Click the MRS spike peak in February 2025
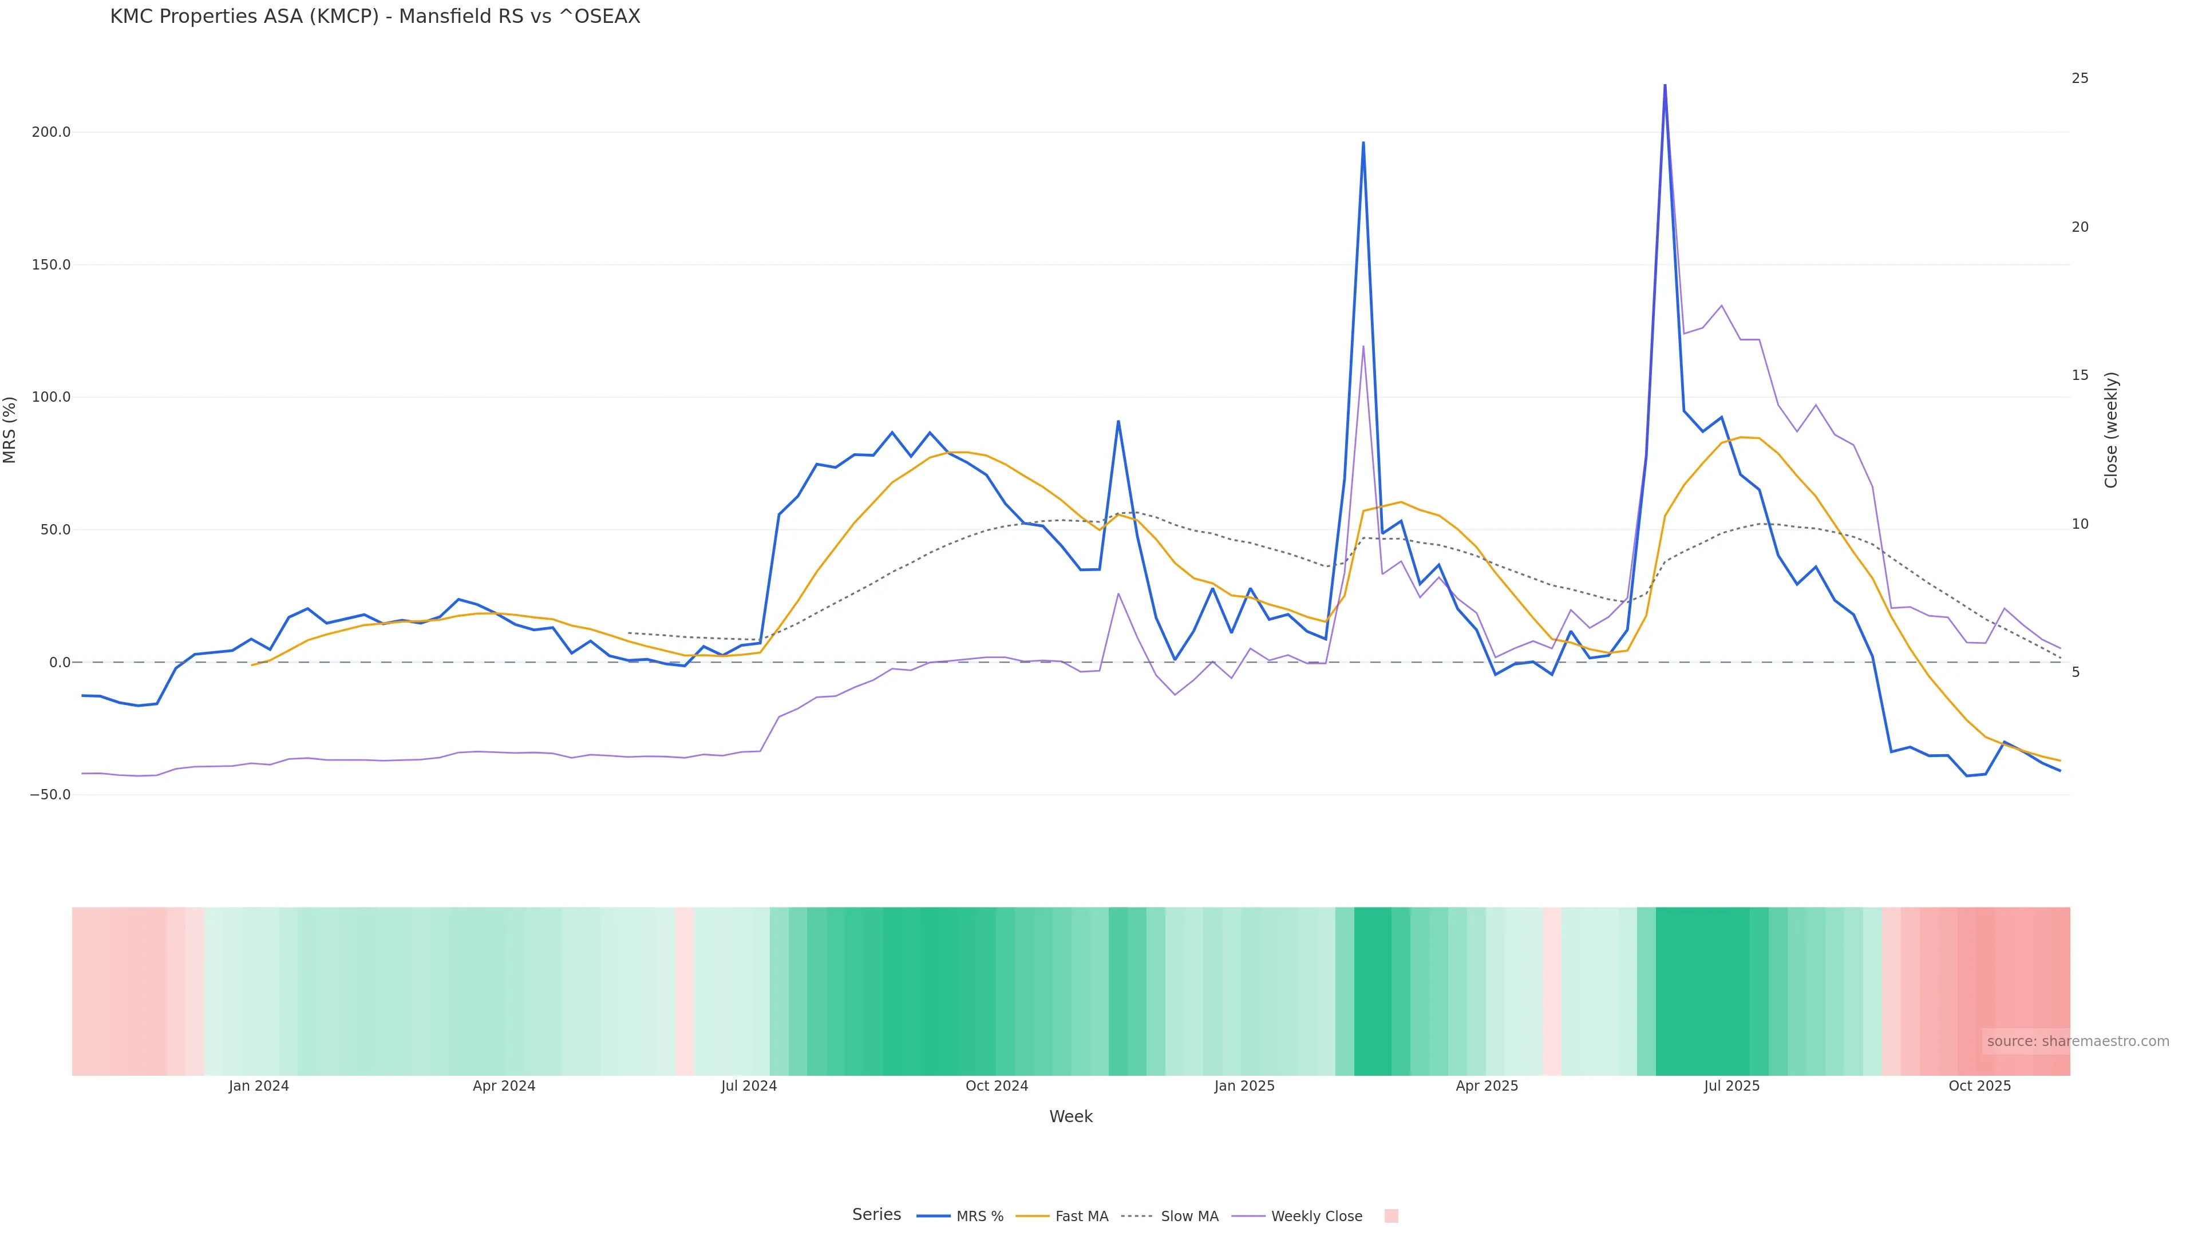This screenshot has width=2198, height=1236. pos(1363,142)
